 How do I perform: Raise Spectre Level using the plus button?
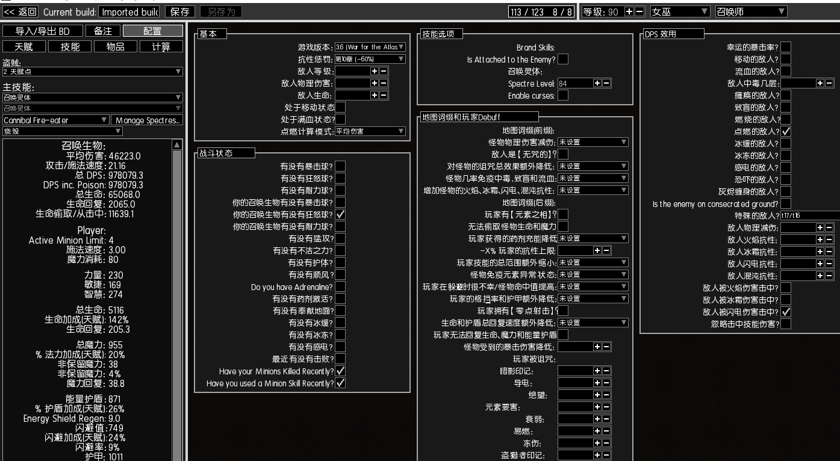pos(597,84)
